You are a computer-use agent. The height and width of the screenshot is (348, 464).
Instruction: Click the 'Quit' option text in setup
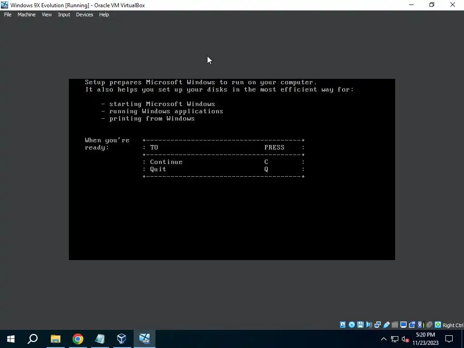click(158, 169)
